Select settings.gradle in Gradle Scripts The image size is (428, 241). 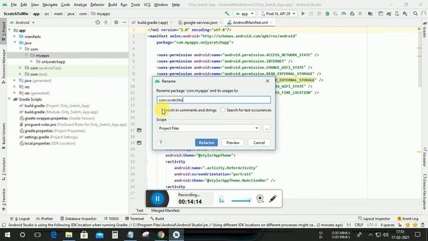point(49,137)
